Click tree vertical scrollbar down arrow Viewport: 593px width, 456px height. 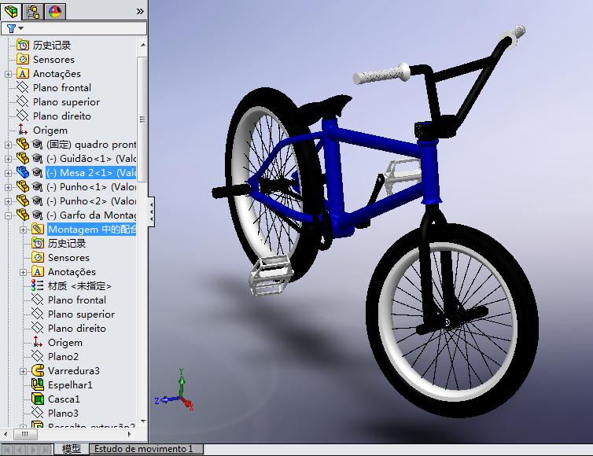pos(142,421)
